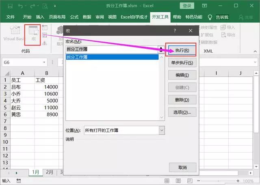Click the 执行(R) run button
The width and height of the screenshot is (260, 185).
182,50
